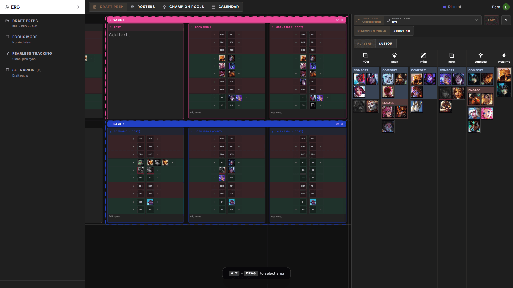Click the Eero profile avatar

click(506, 7)
